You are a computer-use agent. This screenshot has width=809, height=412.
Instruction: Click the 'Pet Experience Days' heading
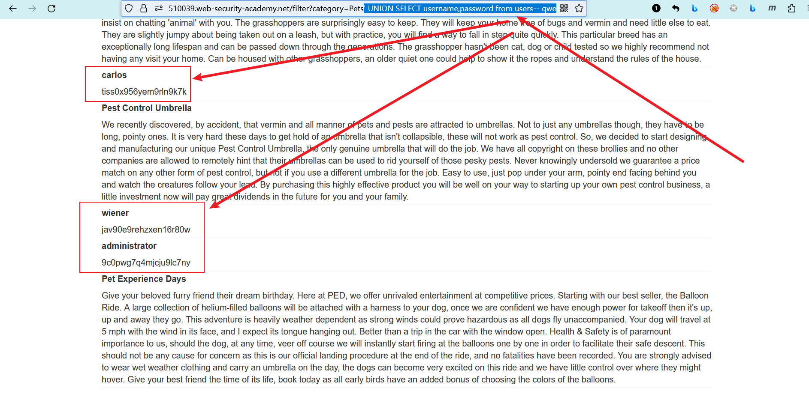pos(144,279)
